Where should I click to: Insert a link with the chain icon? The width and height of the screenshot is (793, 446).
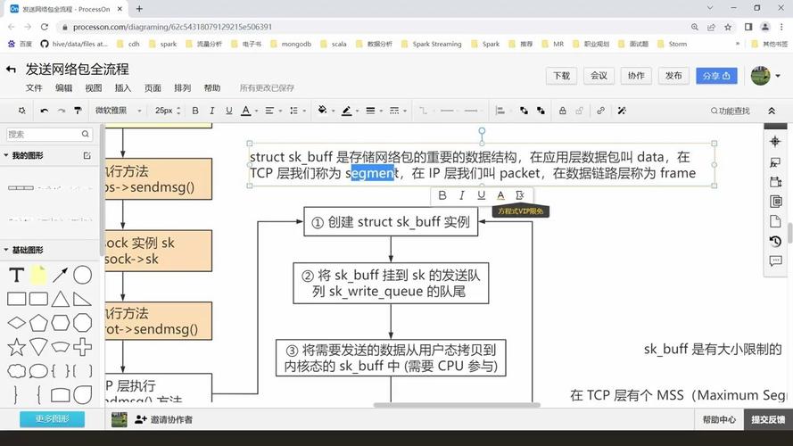click(600, 111)
